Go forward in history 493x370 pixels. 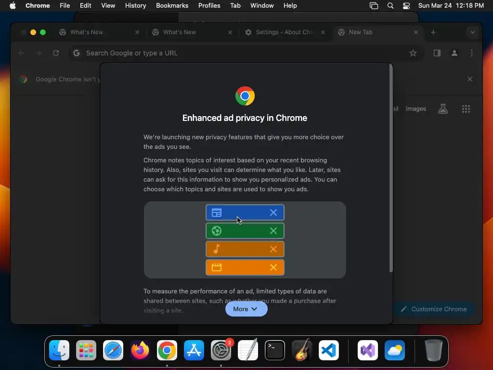(x=39, y=53)
